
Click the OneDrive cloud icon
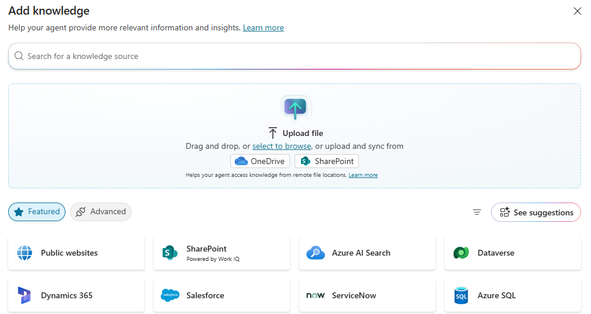(x=241, y=161)
